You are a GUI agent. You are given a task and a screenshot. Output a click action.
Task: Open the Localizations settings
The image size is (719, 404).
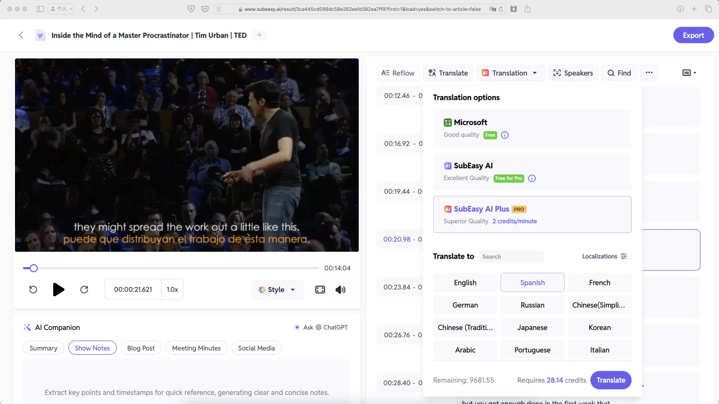point(604,256)
